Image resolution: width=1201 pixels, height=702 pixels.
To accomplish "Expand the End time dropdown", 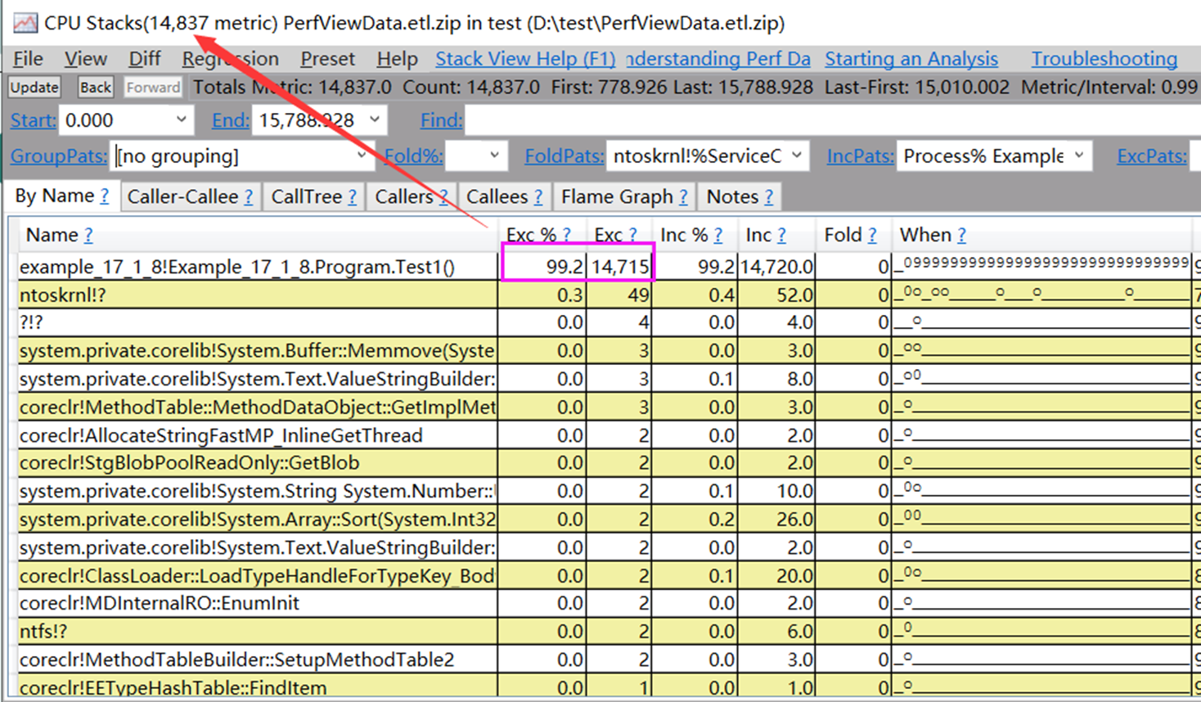I will click(372, 119).
